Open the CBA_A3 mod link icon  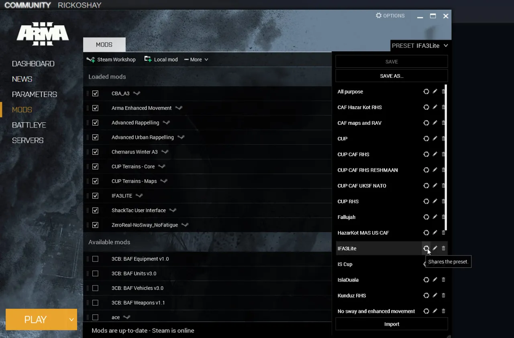click(137, 93)
